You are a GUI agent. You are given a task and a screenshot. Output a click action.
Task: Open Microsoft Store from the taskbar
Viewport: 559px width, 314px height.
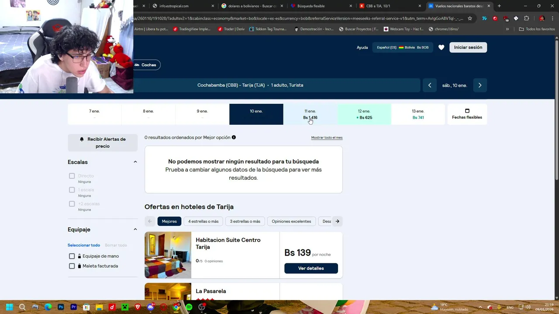(86, 307)
